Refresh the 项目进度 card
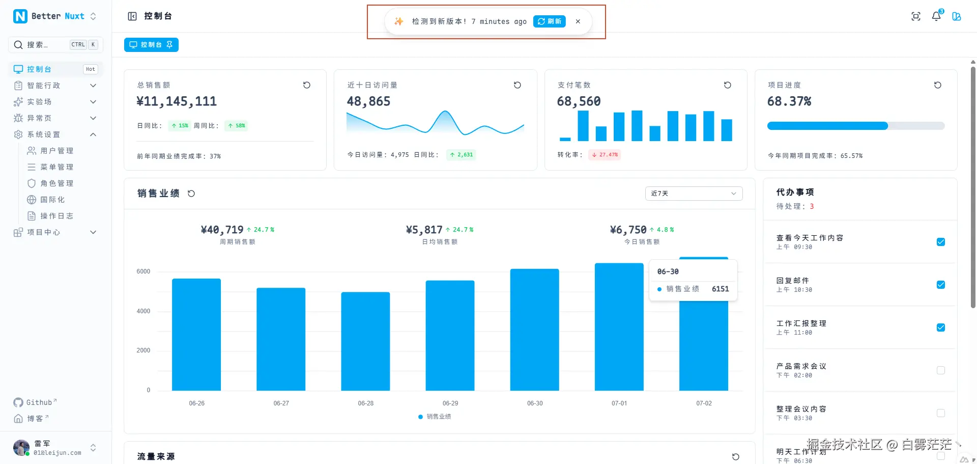977x464 pixels. pyautogui.click(x=938, y=85)
